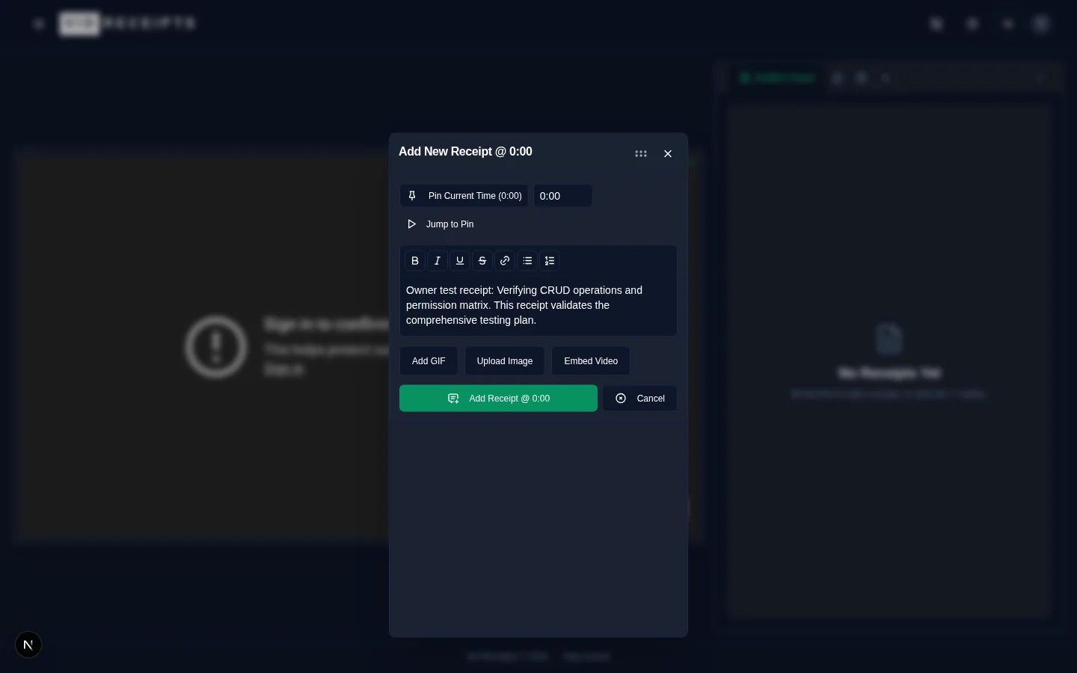Image resolution: width=1077 pixels, height=673 pixels.
Task: Click the Embed Video button
Action: (x=590, y=360)
